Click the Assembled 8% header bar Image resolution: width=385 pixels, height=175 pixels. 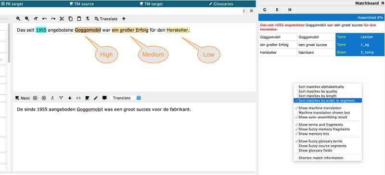point(321,18)
